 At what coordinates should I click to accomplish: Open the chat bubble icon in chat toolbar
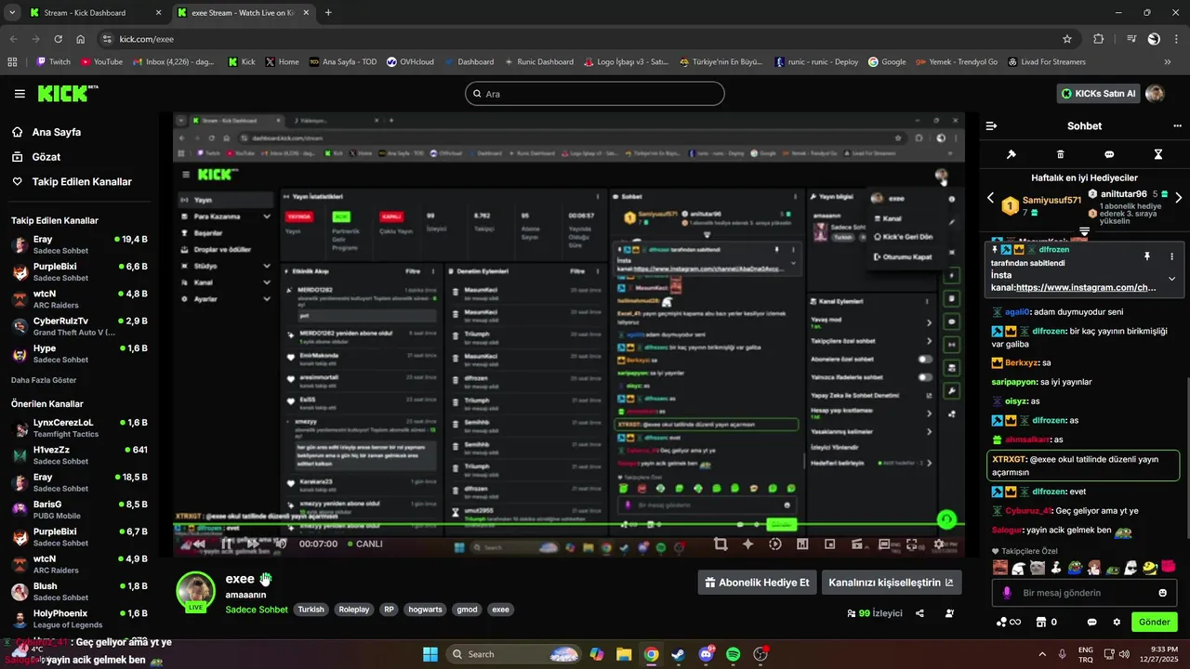click(x=1109, y=154)
